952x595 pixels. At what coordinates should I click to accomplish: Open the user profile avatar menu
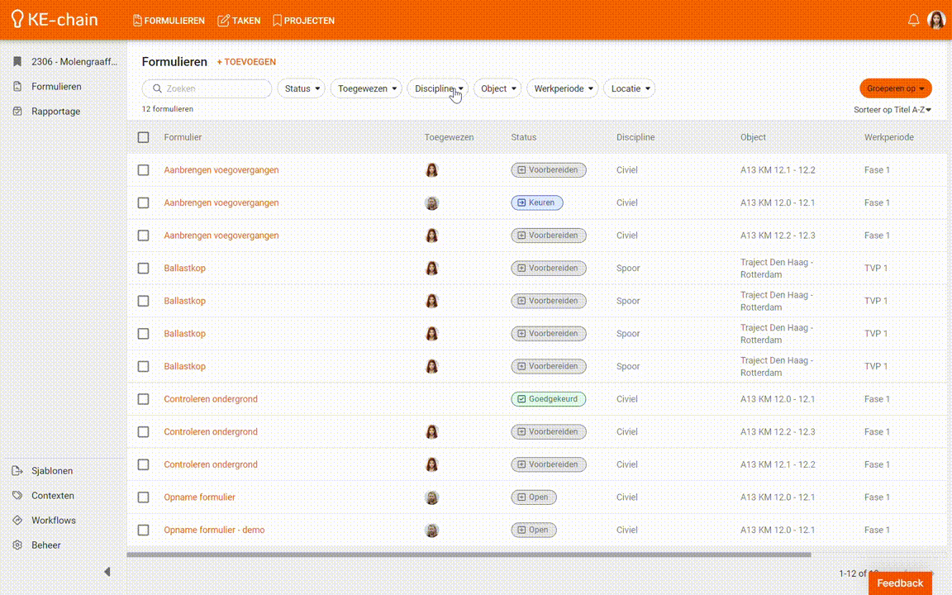(x=936, y=21)
